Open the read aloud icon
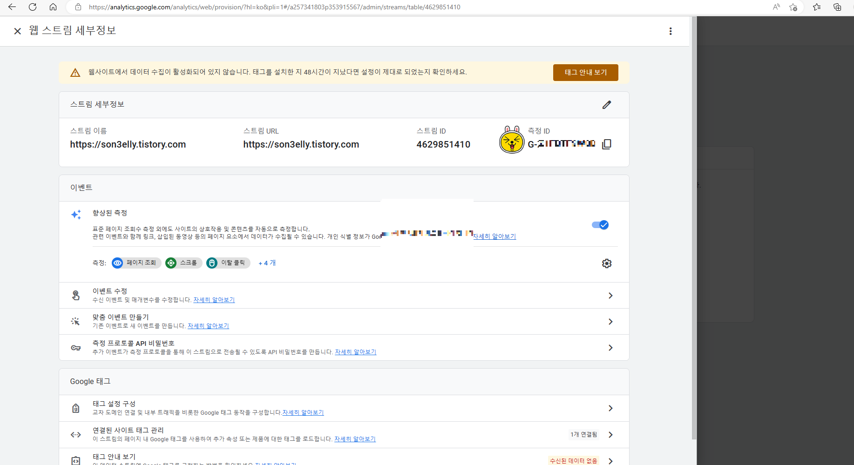 coord(776,7)
